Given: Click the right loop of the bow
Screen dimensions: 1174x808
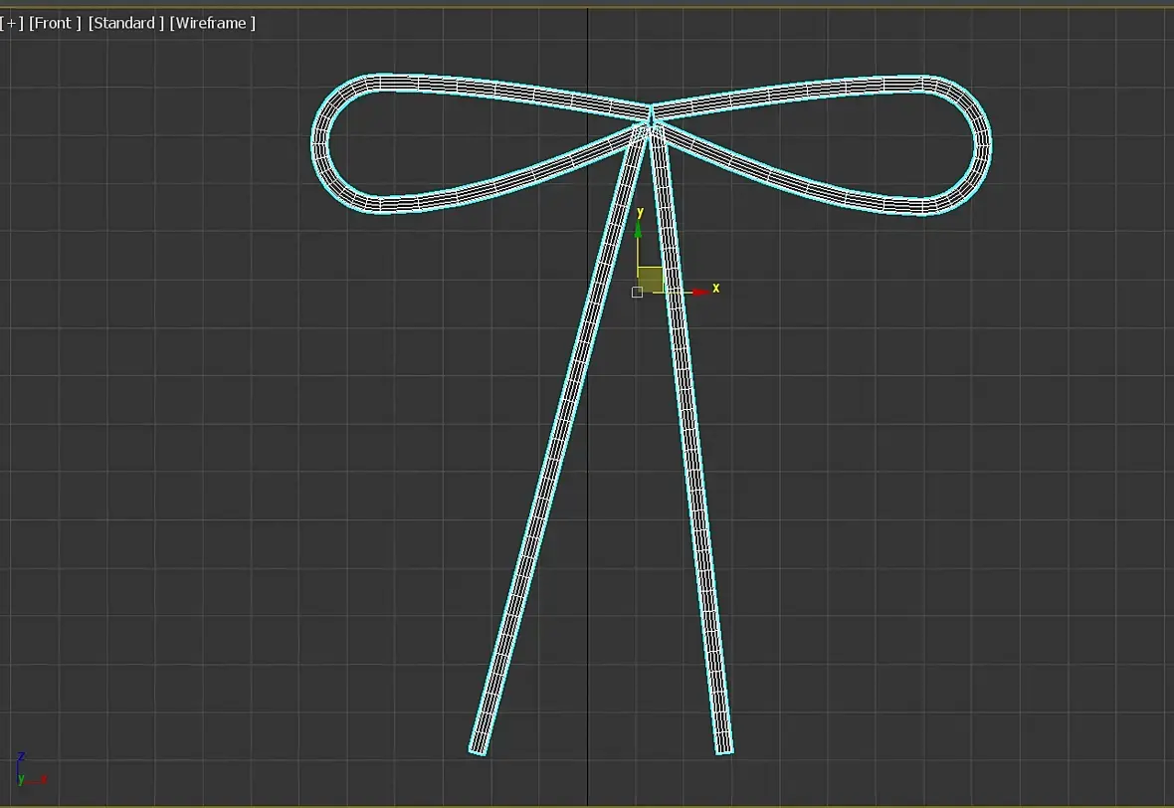Looking at the screenshot, I should click(x=984, y=144).
